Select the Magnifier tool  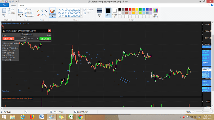tap(46, 15)
